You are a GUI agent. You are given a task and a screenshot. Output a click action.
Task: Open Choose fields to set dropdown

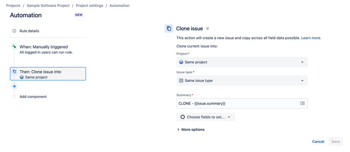[206, 117]
